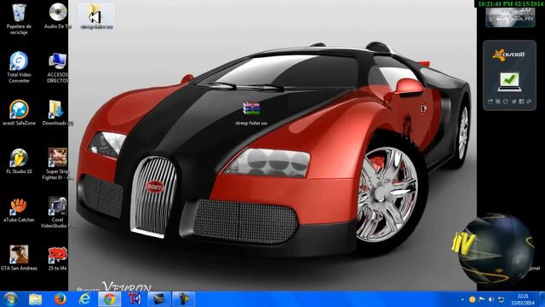Click the avast! logo in gadget
The height and width of the screenshot is (307, 545).
pos(508,55)
